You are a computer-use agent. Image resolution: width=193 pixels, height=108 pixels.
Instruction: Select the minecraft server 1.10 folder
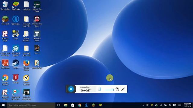[26, 51]
